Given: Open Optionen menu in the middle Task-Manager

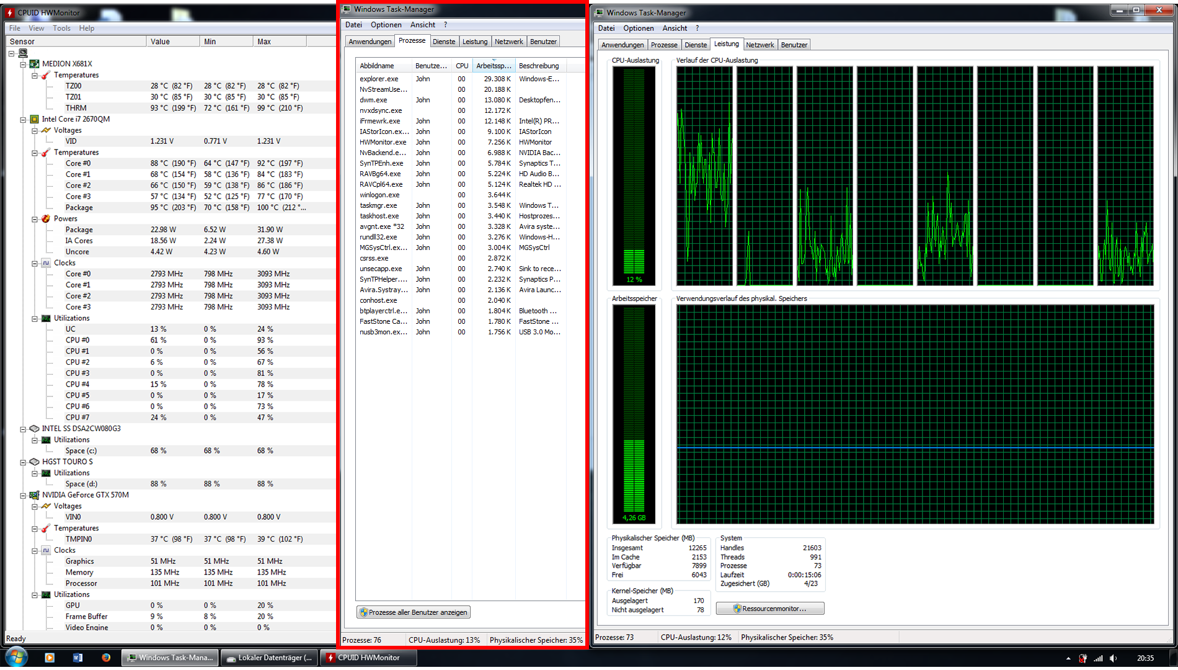Looking at the screenshot, I should click(x=386, y=25).
